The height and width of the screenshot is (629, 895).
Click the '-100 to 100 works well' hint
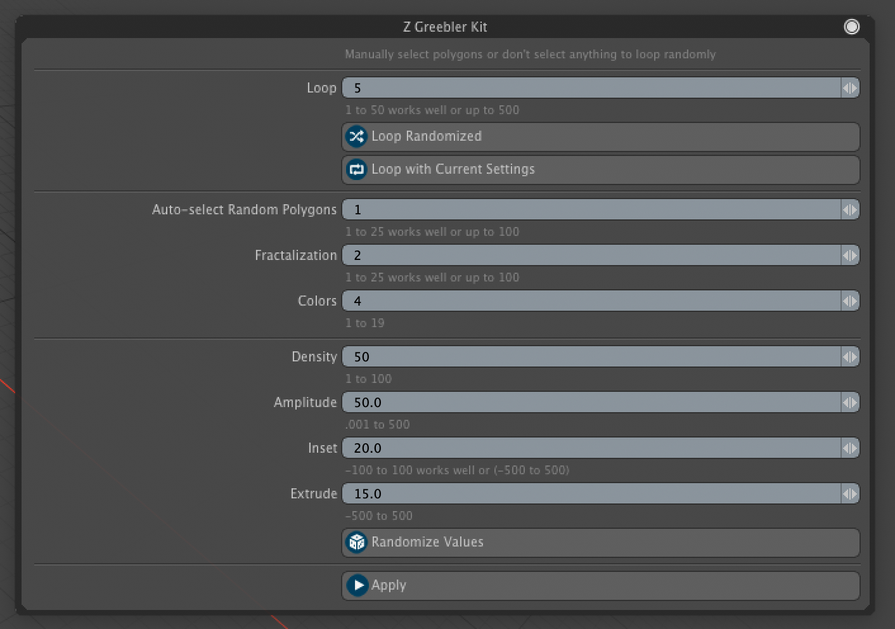tap(457, 470)
